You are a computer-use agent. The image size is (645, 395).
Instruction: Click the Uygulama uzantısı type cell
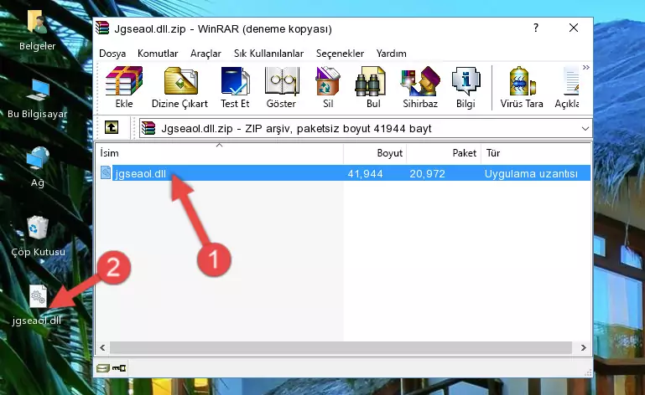pyautogui.click(x=531, y=174)
